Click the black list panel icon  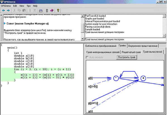(47, 10)
